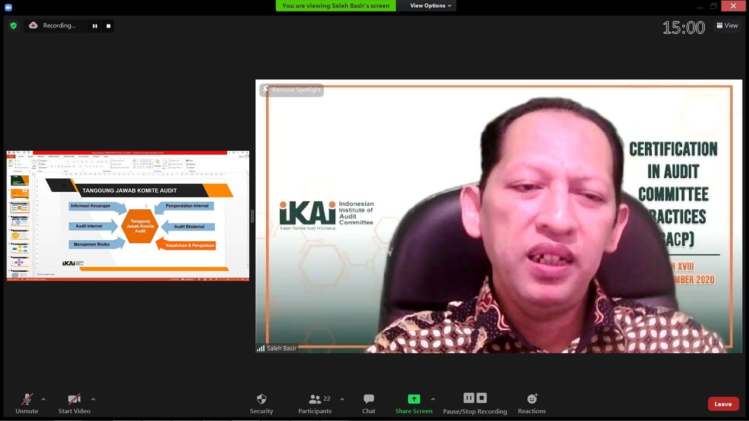749x421 pixels.
Task: Select slide 7 thumbnail in shared PowerPoint
Action: (x=20, y=262)
